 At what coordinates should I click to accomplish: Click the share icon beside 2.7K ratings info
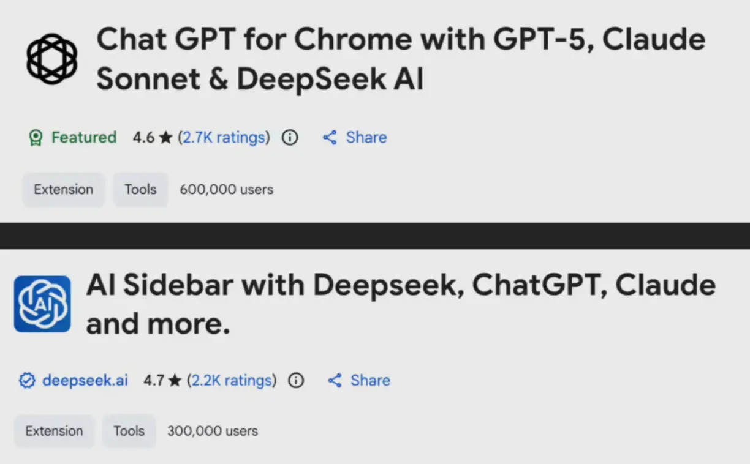pos(330,138)
